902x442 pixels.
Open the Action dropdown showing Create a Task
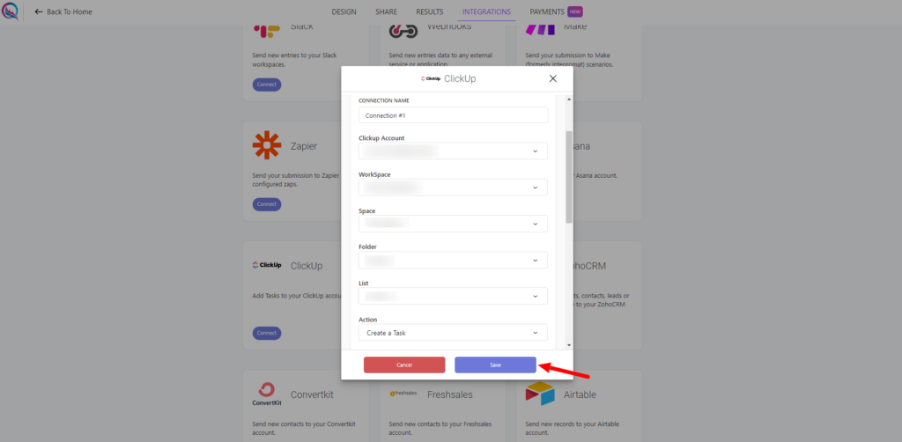[454, 332]
